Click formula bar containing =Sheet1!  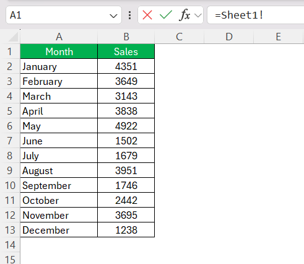pos(256,15)
